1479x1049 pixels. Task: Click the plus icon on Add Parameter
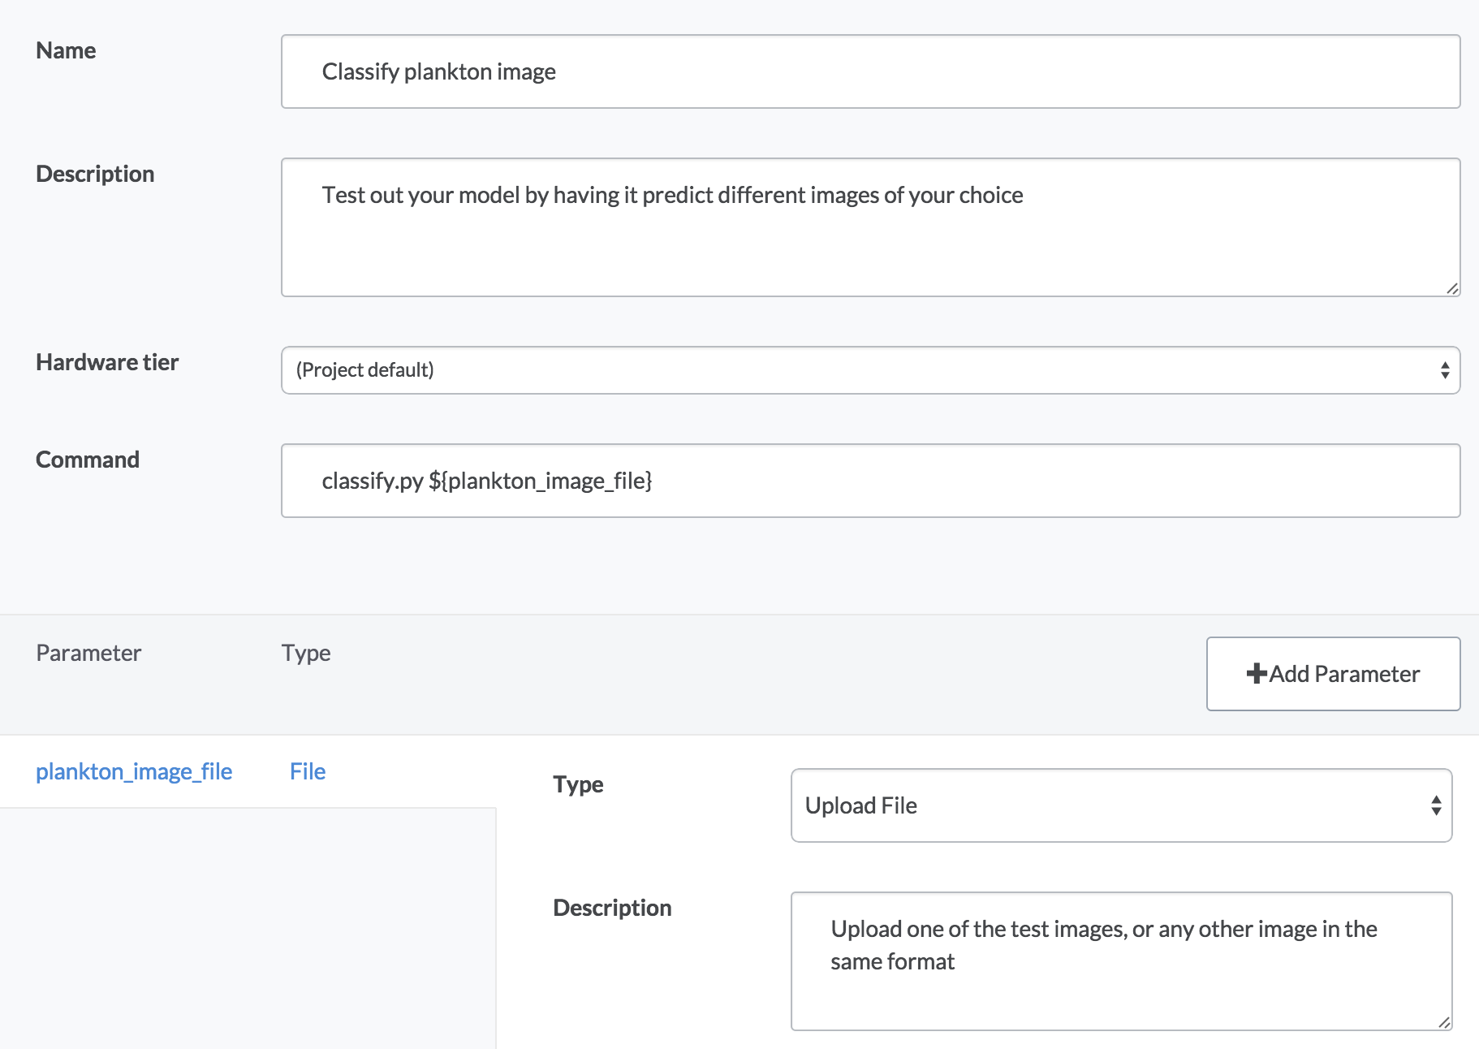[1256, 674]
